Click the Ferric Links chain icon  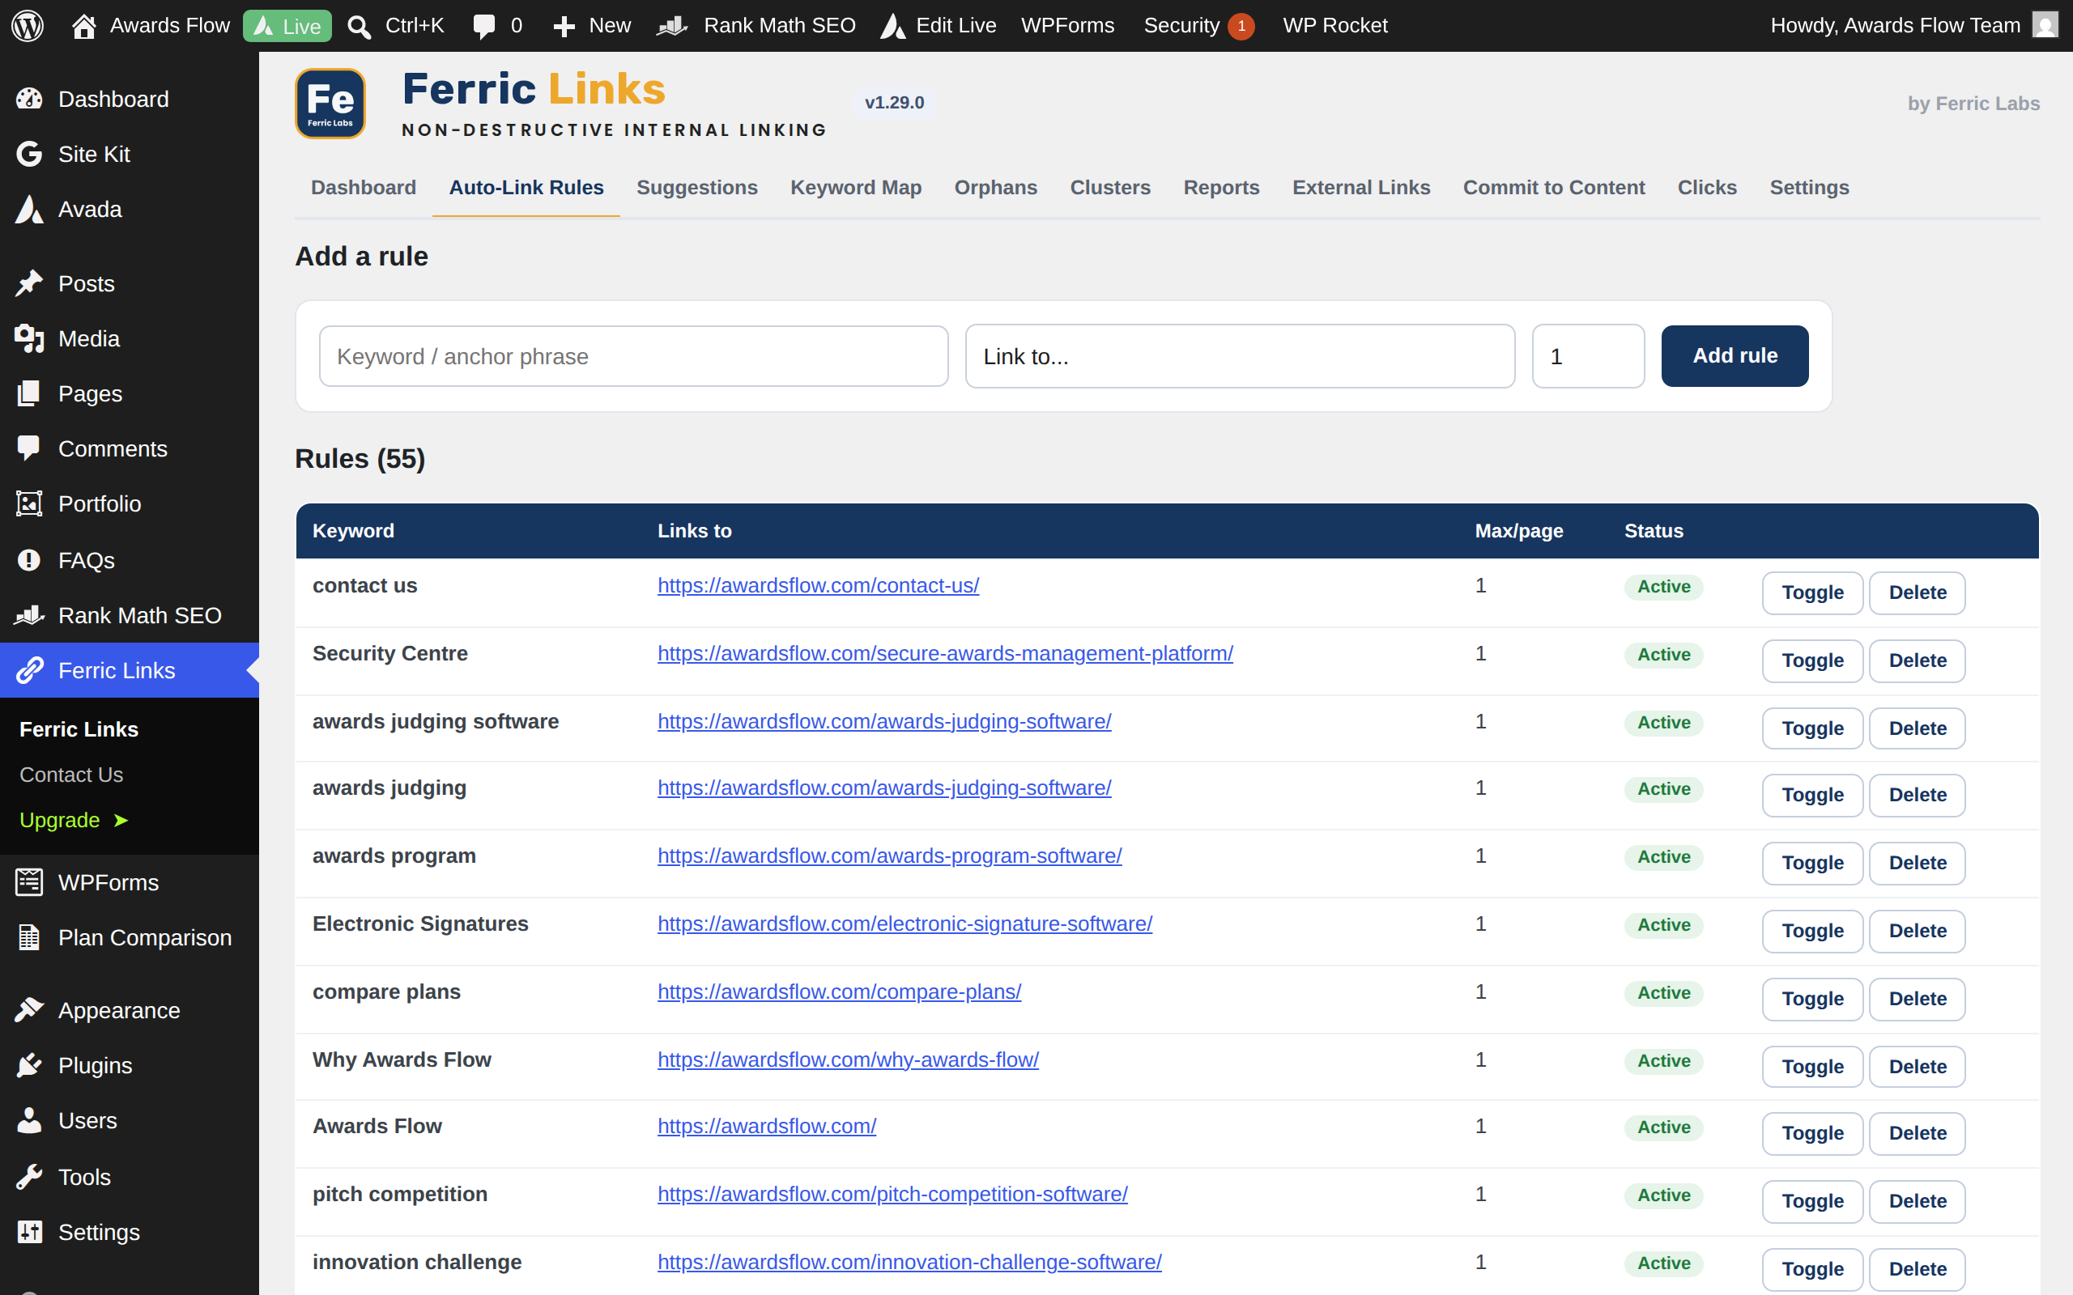click(x=29, y=670)
